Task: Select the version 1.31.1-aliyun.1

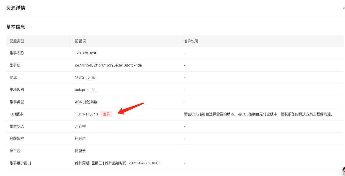Action: (x=86, y=114)
